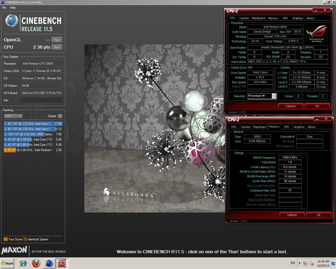The image size is (336, 269).
Task: Launch Firefox from taskbar
Action: (36, 263)
